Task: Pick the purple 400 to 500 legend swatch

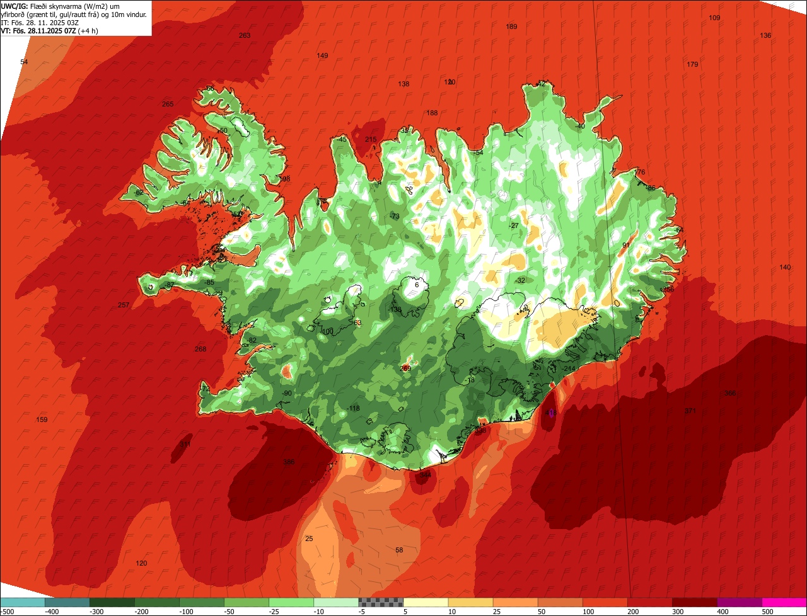Action: (x=739, y=602)
